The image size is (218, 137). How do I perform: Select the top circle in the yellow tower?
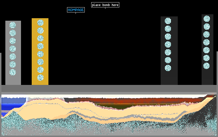pos(41,23)
